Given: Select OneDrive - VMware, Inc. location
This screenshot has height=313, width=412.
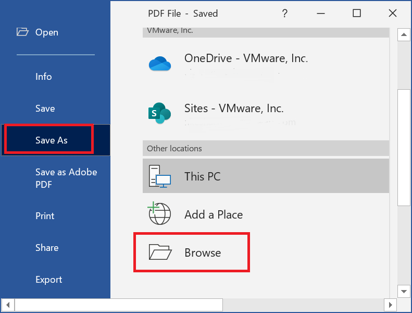Looking at the screenshot, I should [x=266, y=64].
